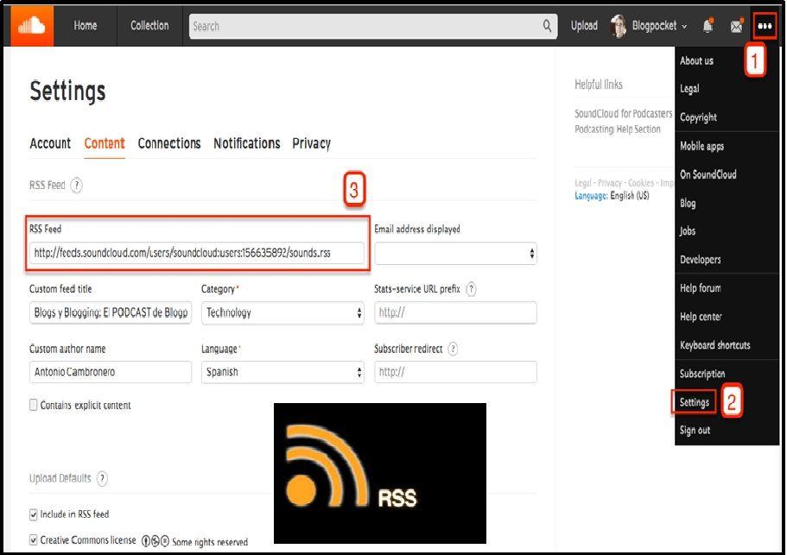Click the Custom author name field
Viewport: 787px width, 555px height.
(111, 372)
